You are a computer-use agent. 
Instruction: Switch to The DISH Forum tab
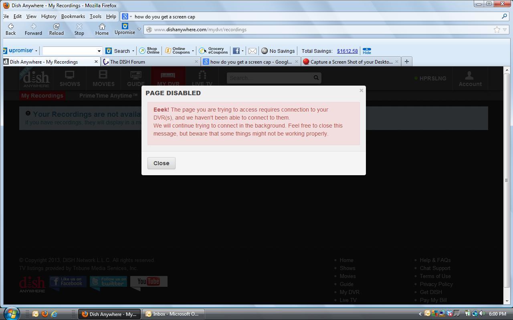pyautogui.click(x=150, y=62)
